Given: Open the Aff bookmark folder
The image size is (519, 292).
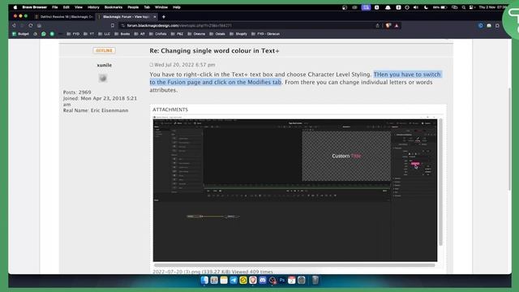Looking at the screenshot, I should click(x=139, y=34).
